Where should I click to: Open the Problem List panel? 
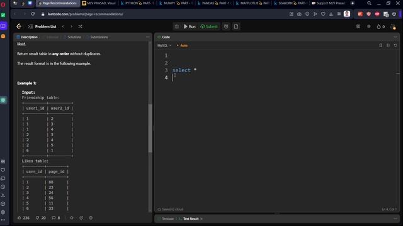(42, 26)
